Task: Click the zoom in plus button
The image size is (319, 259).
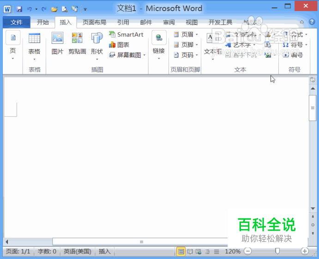Action: click(305, 251)
